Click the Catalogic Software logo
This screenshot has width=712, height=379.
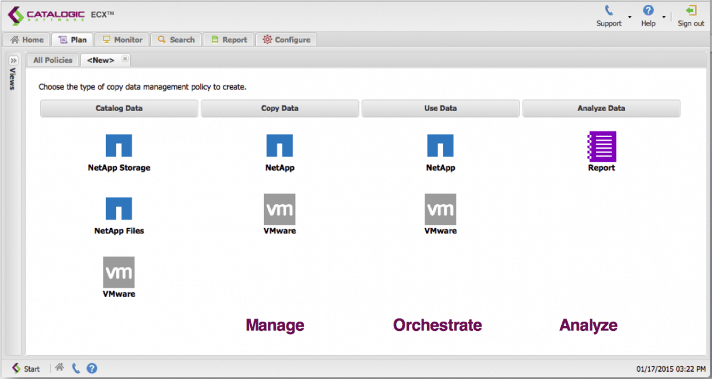click(x=46, y=15)
